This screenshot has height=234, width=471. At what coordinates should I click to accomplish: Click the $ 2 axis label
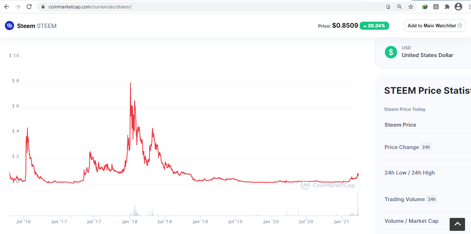[x=15, y=156]
